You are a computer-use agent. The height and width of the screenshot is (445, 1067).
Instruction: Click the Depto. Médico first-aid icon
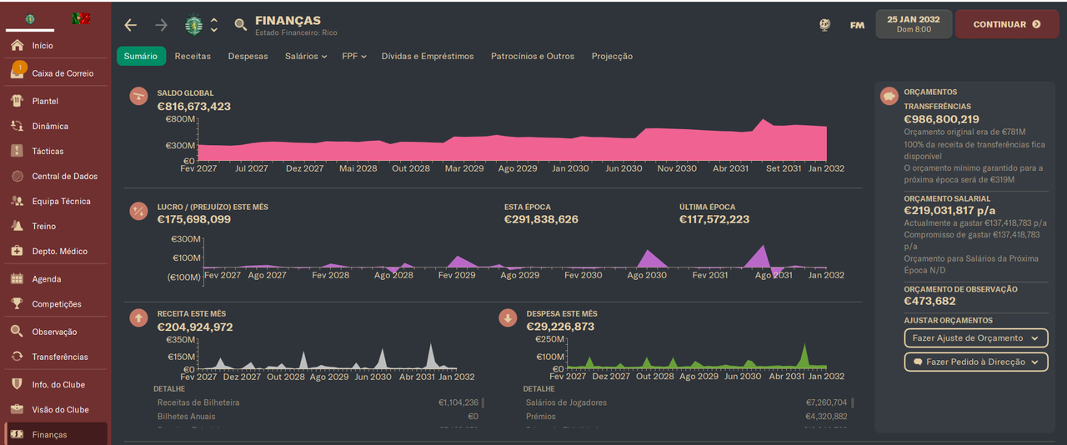(17, 251)
